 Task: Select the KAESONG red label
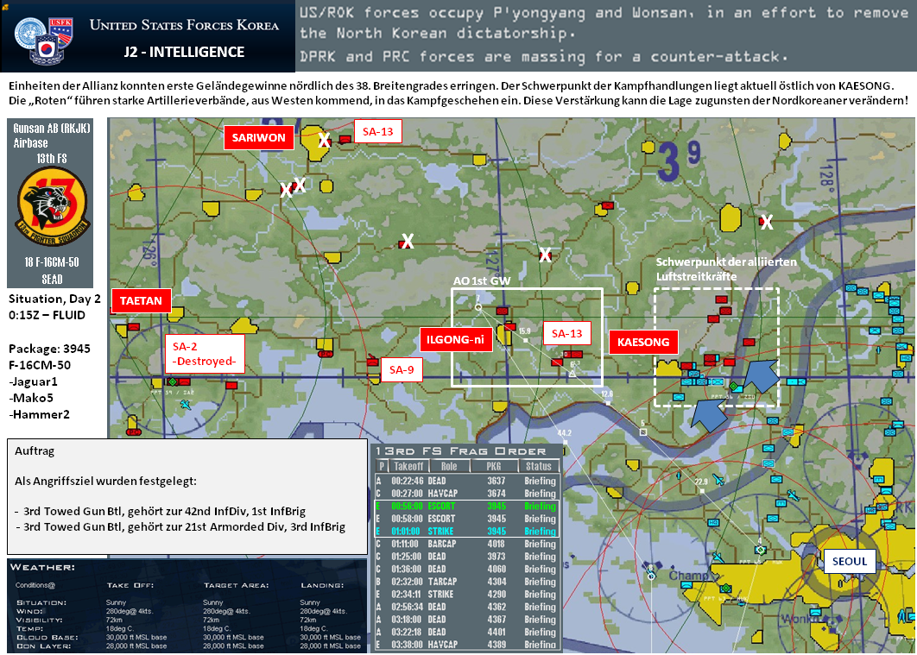click(x=643, y=342)
